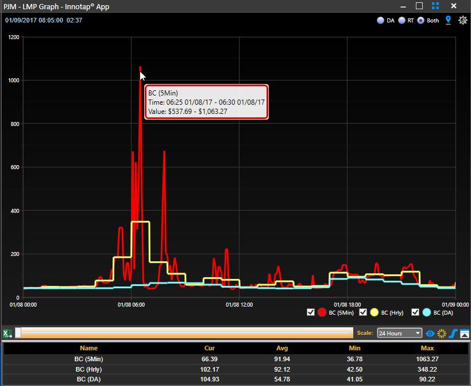Select the BC (5Min) table row name
This screenshot has height=386, width=471.
(88, 359)
